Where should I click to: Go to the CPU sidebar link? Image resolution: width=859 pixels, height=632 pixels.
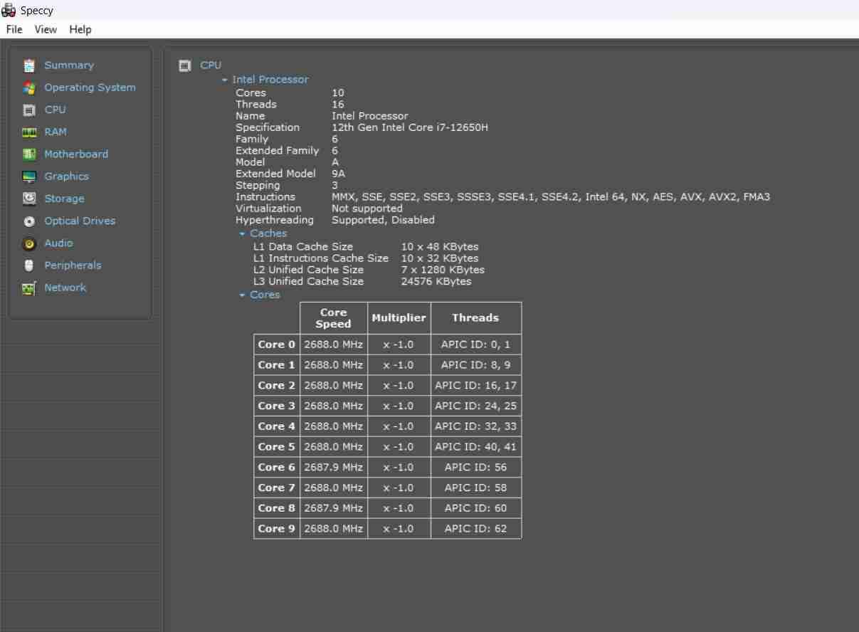[x=55, y=110]
